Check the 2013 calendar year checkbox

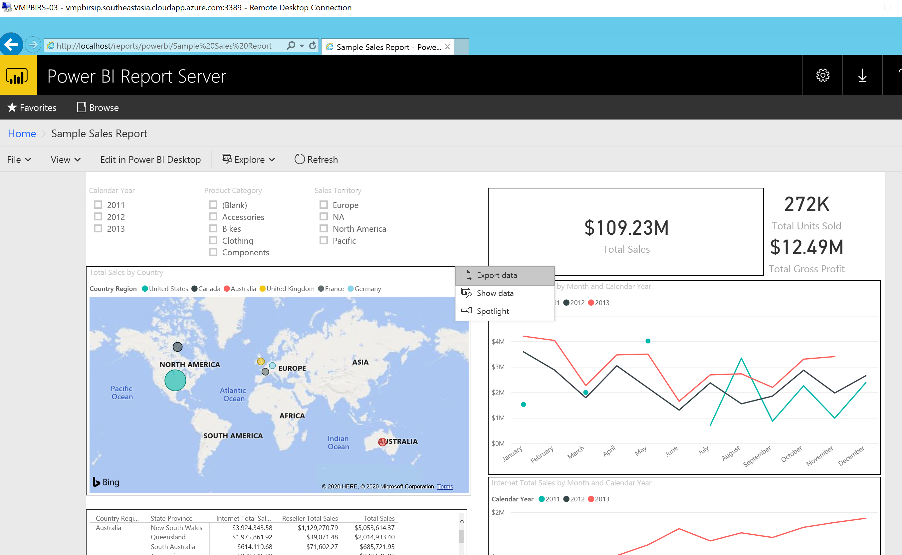pyautogui.click(x=98, y=228)
